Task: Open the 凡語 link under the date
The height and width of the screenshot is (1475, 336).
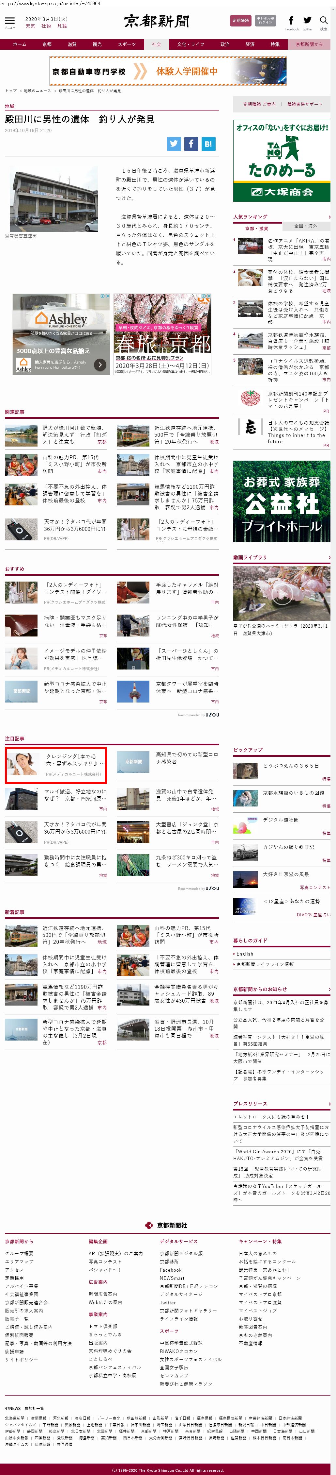Action: pyautogui.click(x=62, y=26)
